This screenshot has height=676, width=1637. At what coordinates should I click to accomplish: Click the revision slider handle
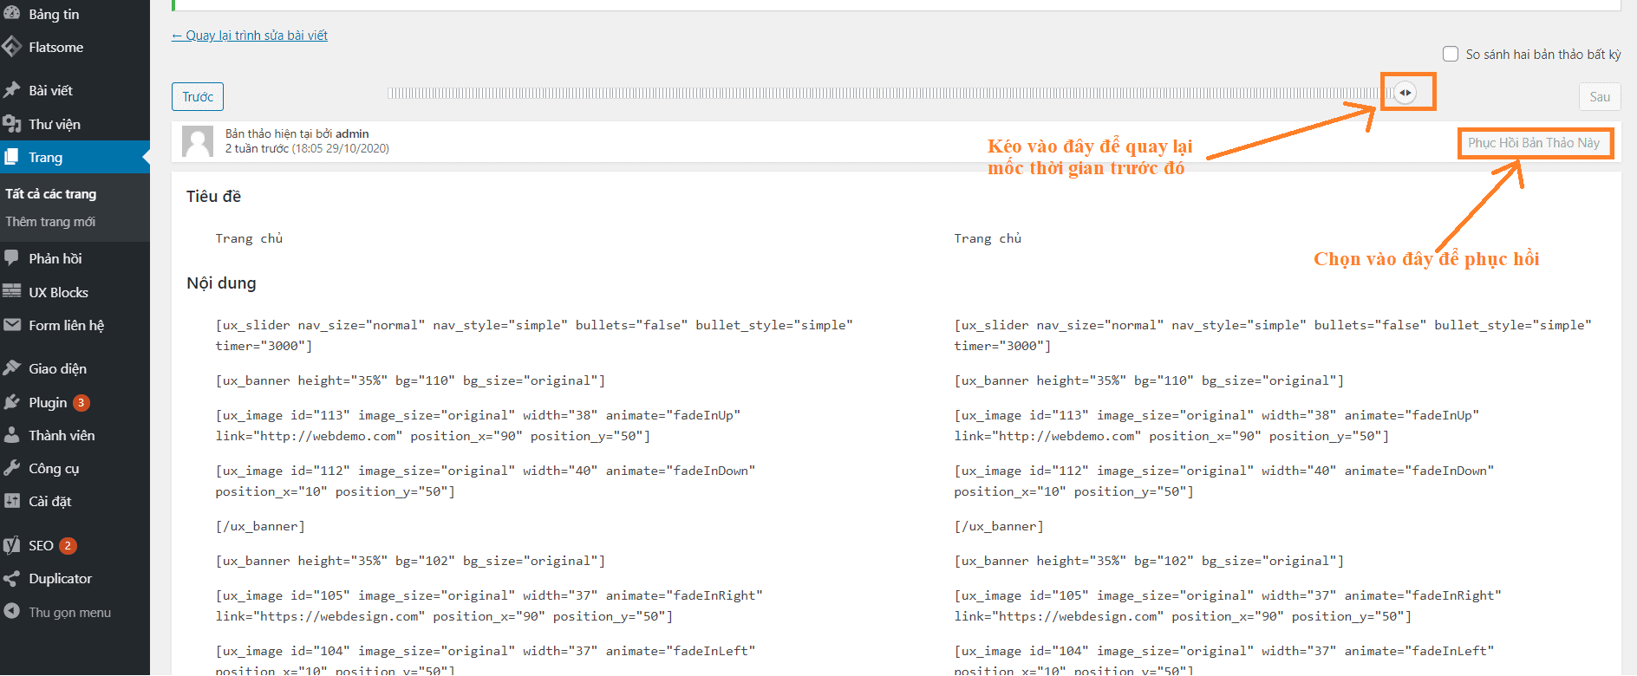click(x=1405, y=93)
